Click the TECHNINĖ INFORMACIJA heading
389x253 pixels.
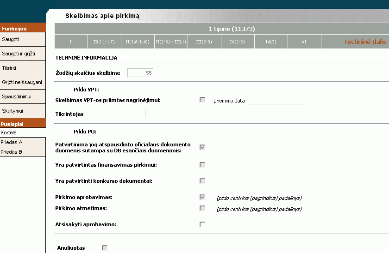point(86,58)
